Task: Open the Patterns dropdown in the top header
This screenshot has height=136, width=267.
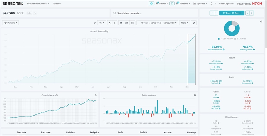Action: pos(183,3)
